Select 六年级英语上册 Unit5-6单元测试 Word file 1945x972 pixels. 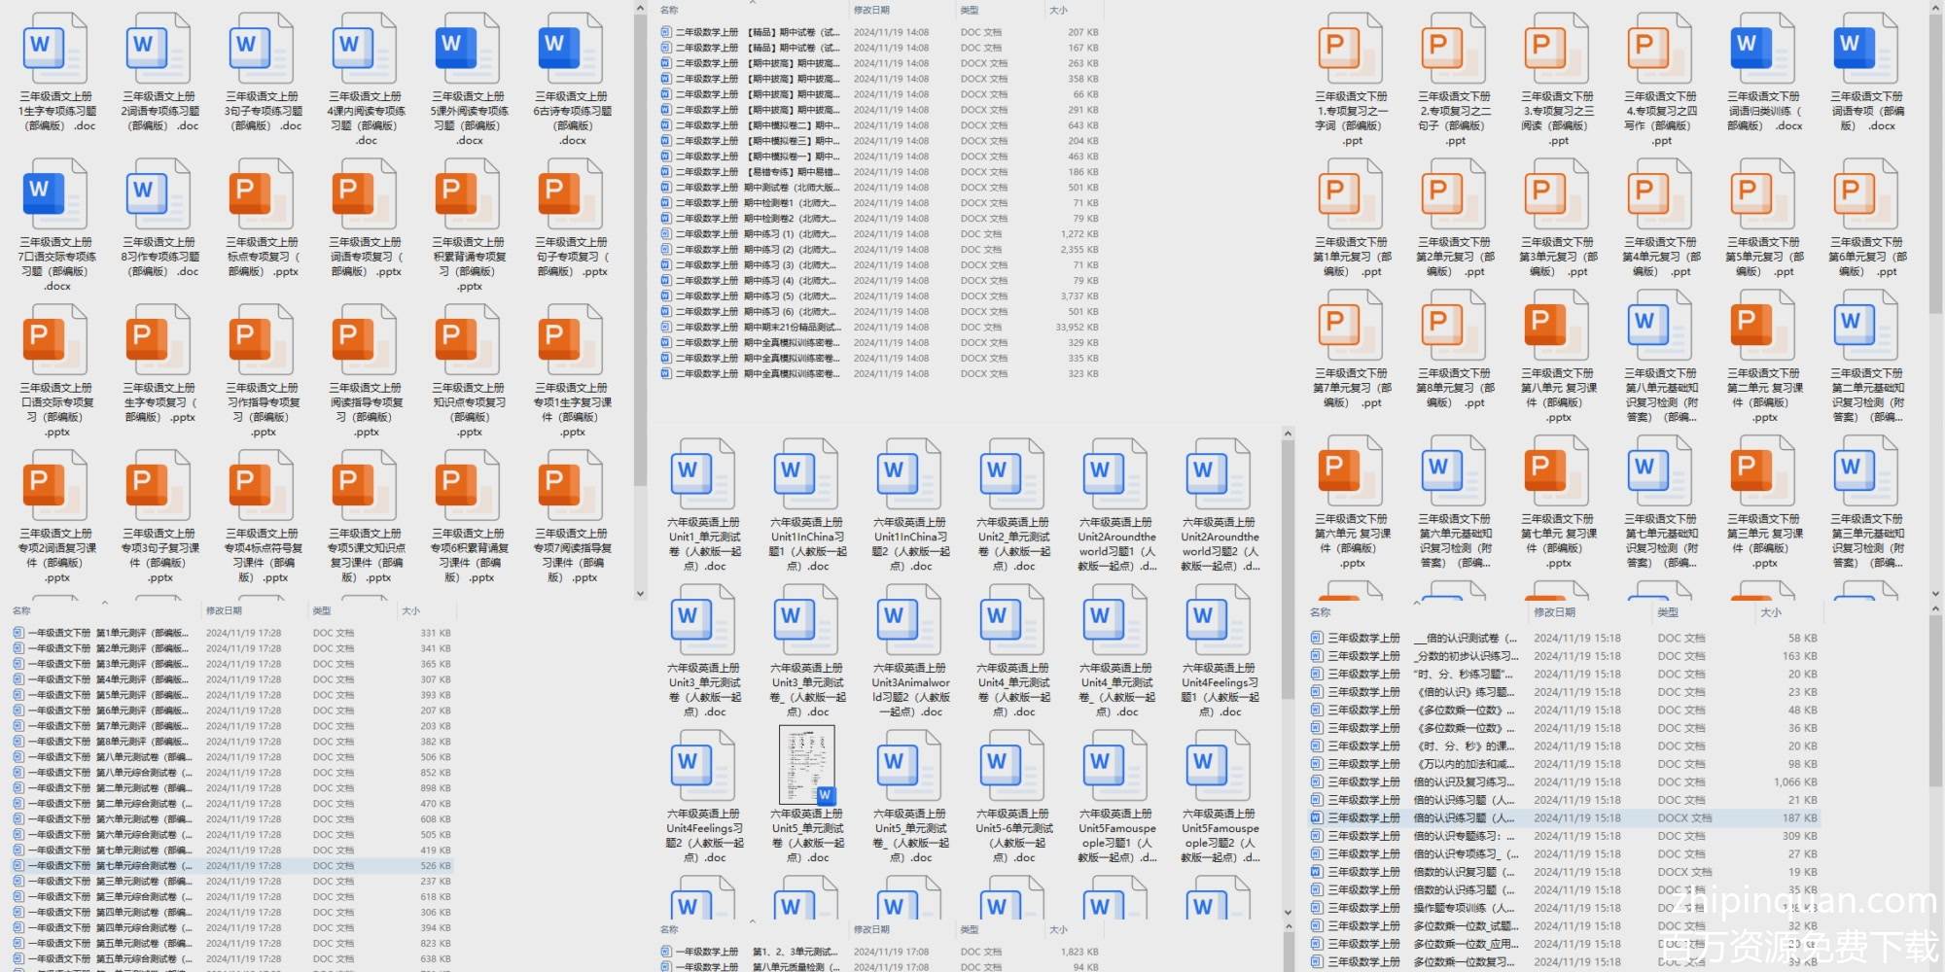click(1013, 797)
